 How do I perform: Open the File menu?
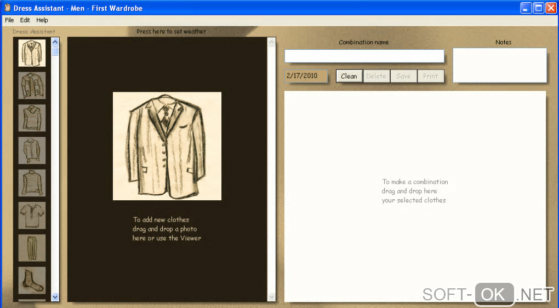9,20
